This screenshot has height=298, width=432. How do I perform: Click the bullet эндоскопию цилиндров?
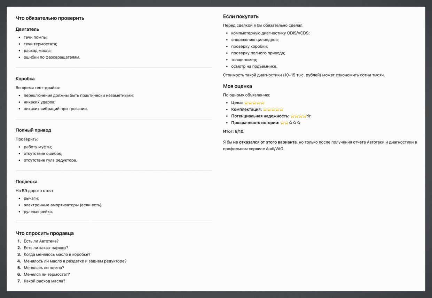pos(255,40)
